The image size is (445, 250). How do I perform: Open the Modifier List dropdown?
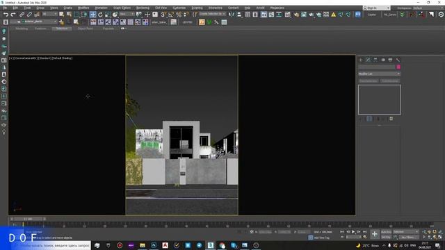[379, 74]
